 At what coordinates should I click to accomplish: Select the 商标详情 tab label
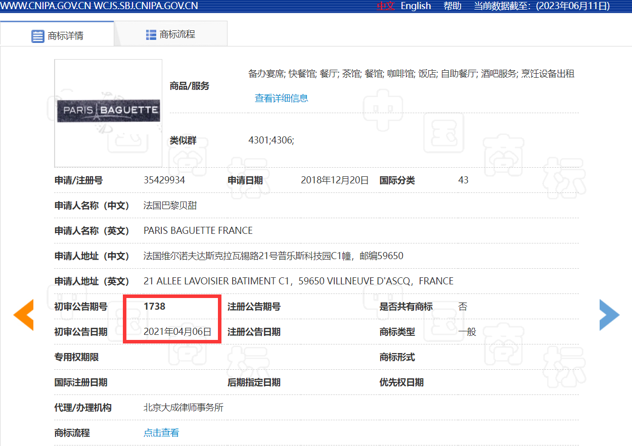pyautogui.click(x=65, y=36)
